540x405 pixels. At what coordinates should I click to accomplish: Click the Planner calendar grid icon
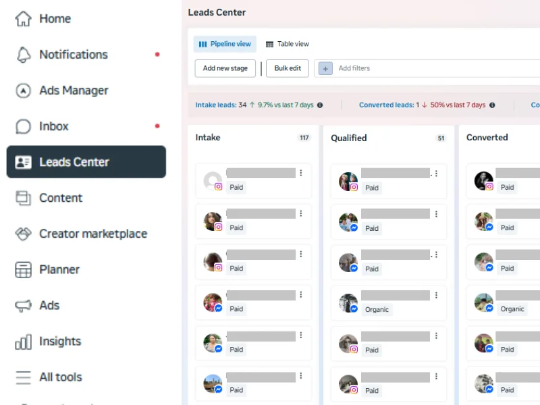pos(23,269)
